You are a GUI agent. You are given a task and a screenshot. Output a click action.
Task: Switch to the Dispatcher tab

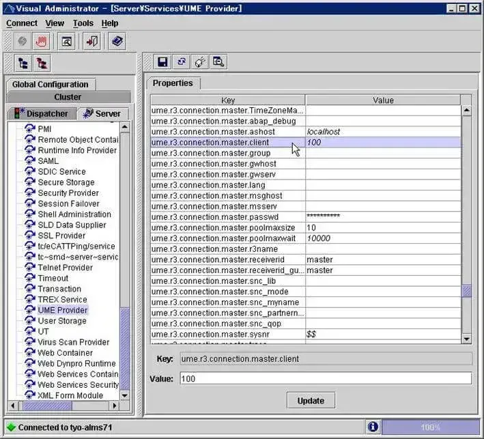[42, 113]
